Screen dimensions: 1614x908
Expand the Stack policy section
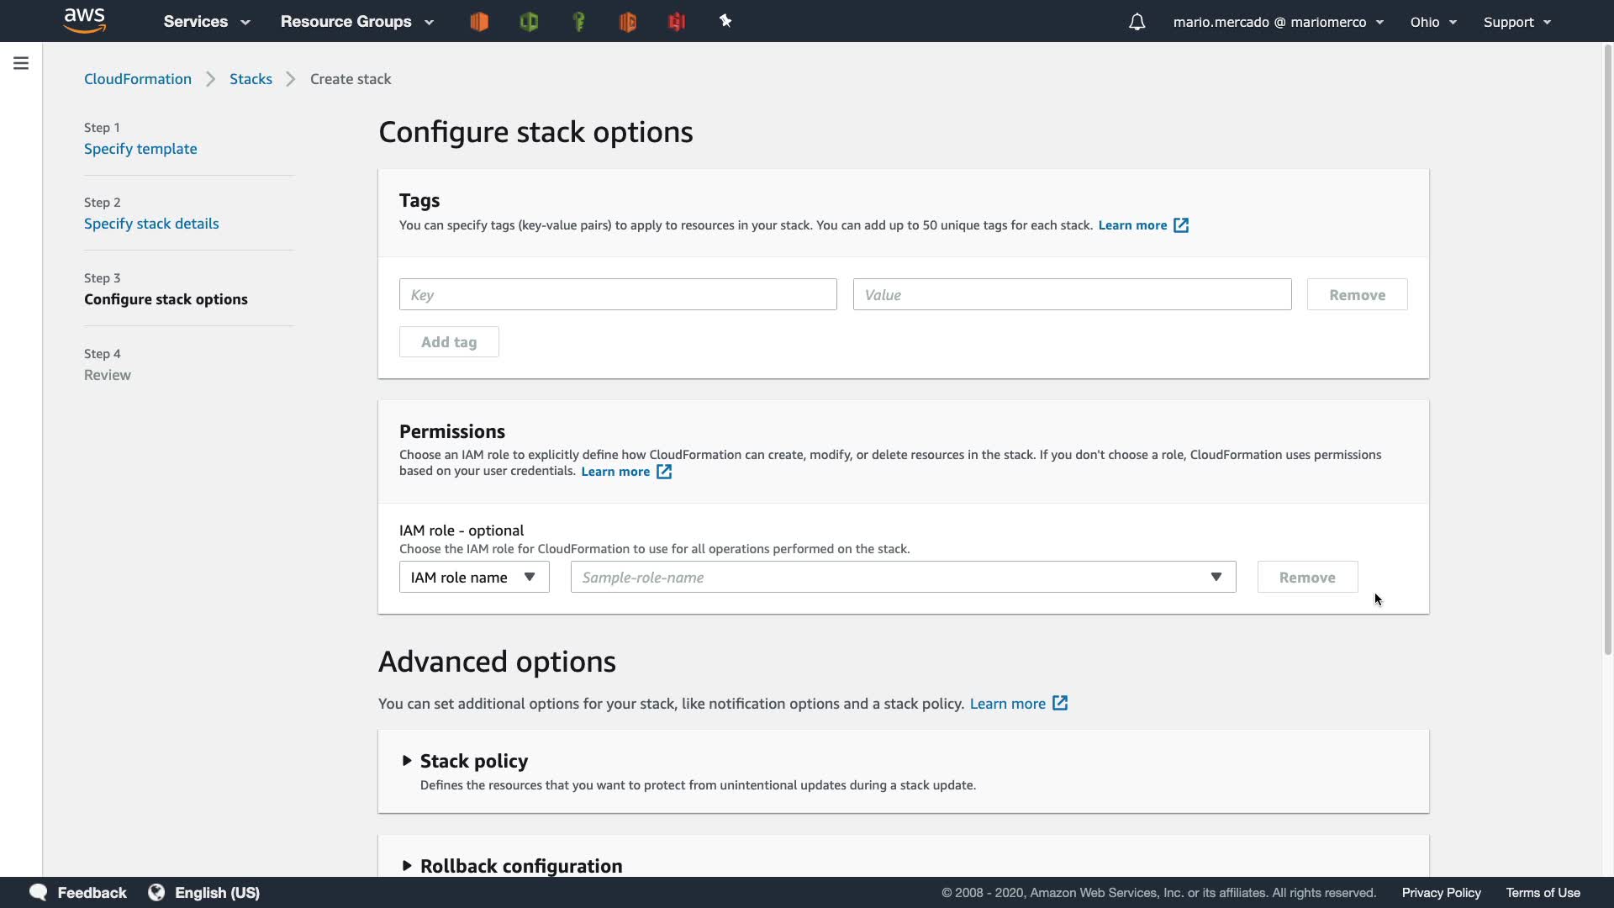coord(473,761)
